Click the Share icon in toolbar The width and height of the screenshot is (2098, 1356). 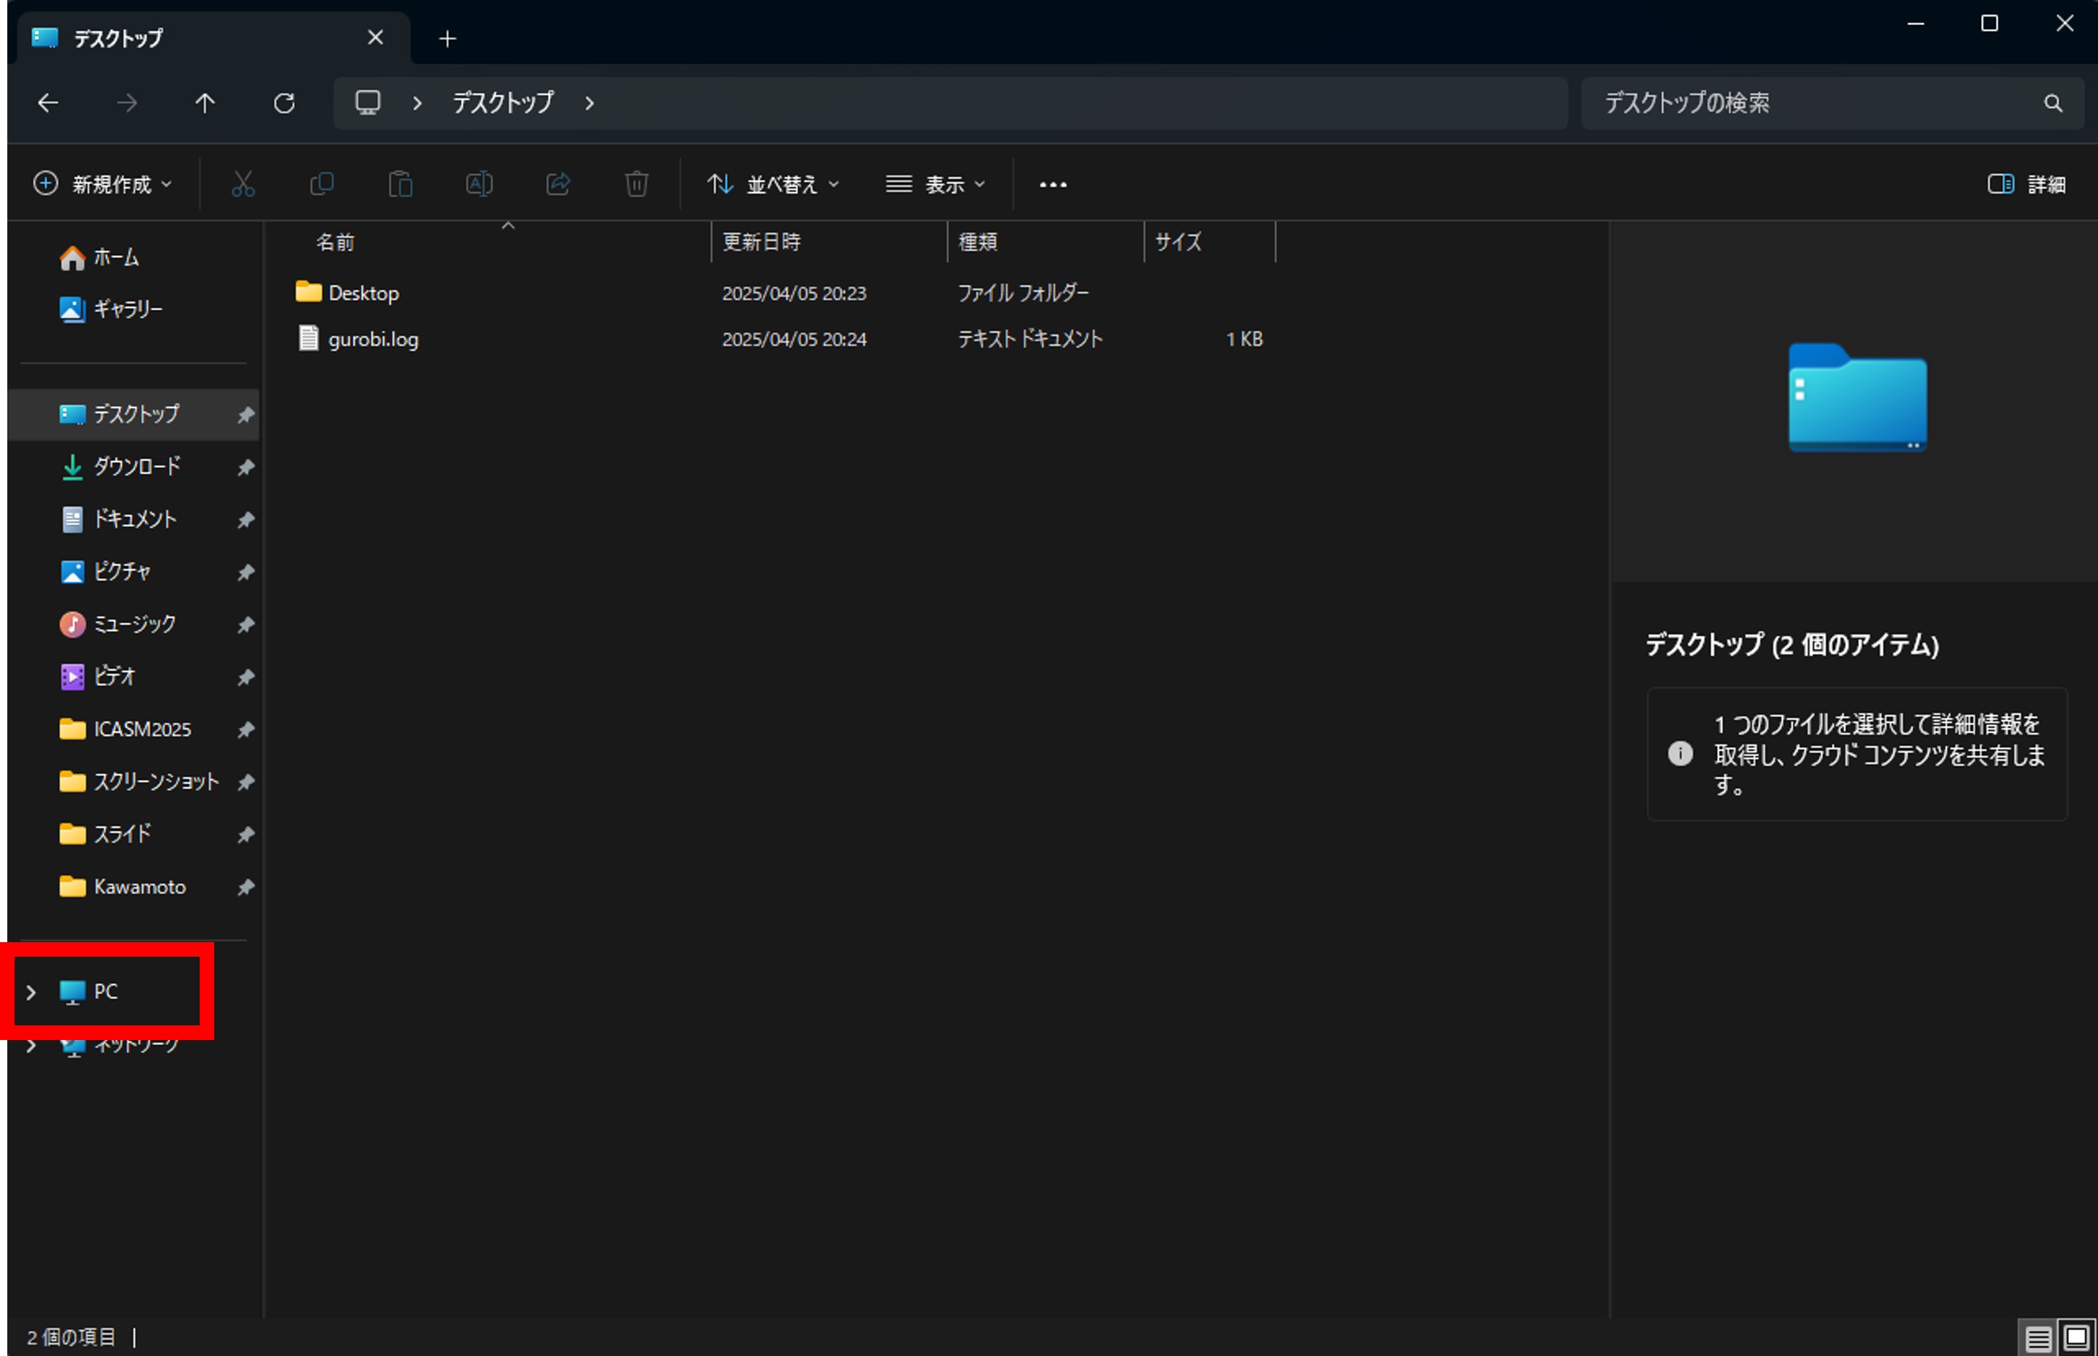coord(558,184)
